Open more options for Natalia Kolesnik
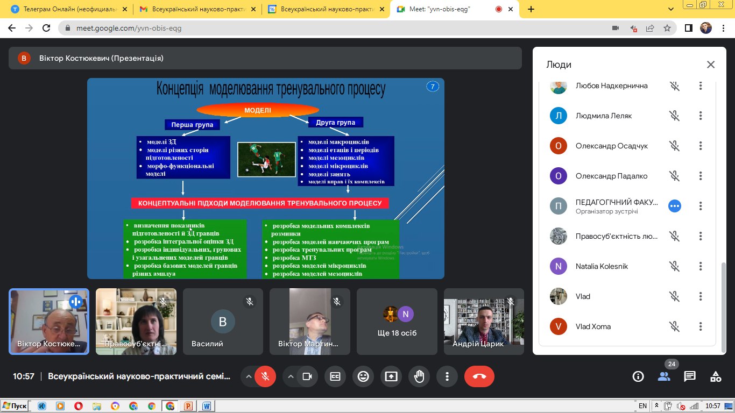 701,266
